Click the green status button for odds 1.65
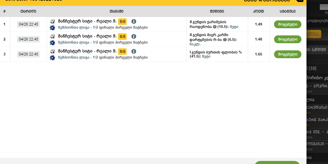 (288, 54)
